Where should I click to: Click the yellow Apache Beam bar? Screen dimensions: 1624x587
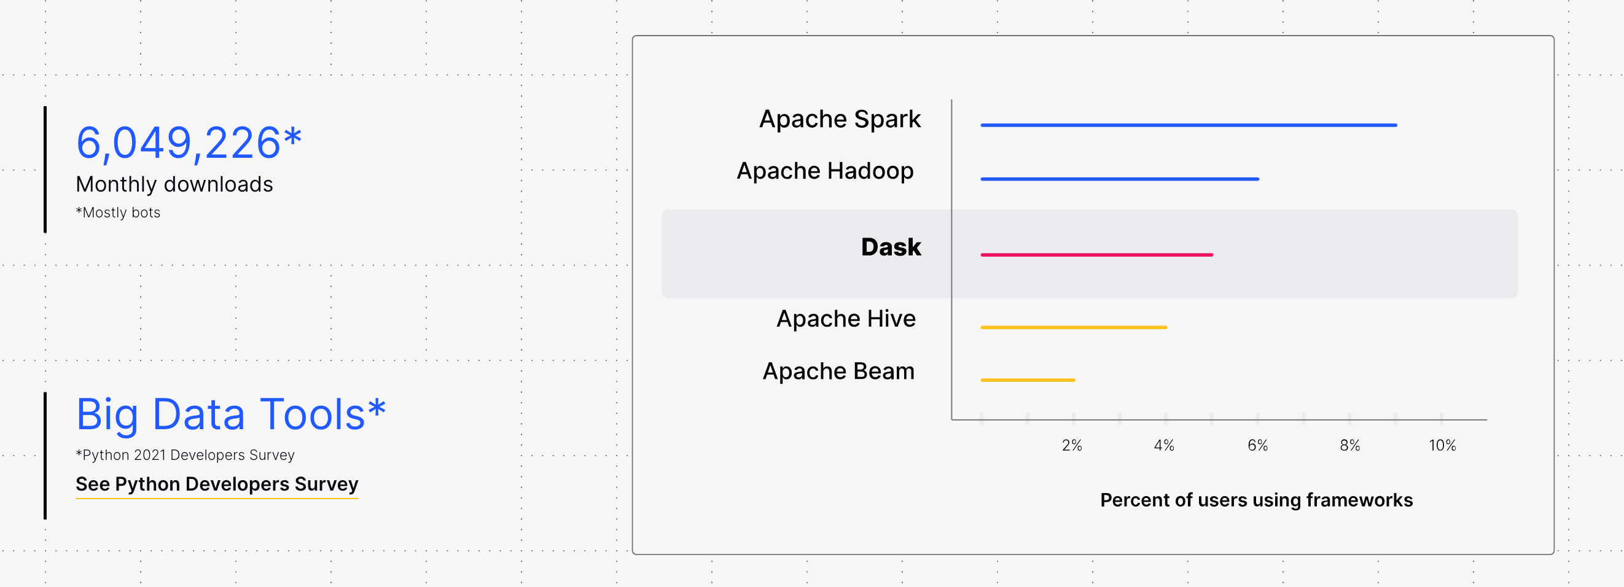pyautogui.click(x=1027, y=380)
